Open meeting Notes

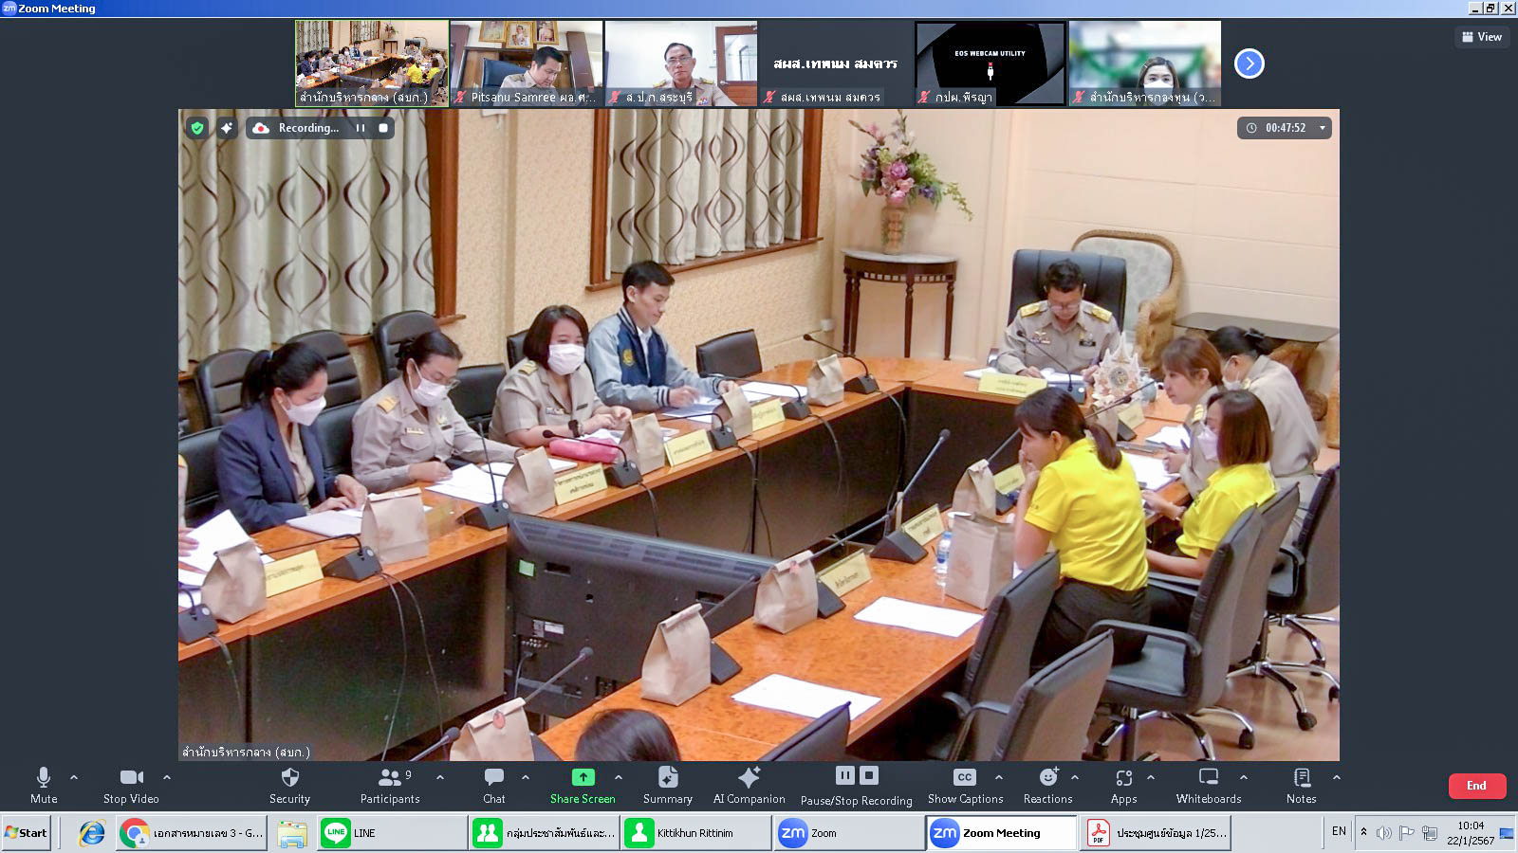[1302, 786]
